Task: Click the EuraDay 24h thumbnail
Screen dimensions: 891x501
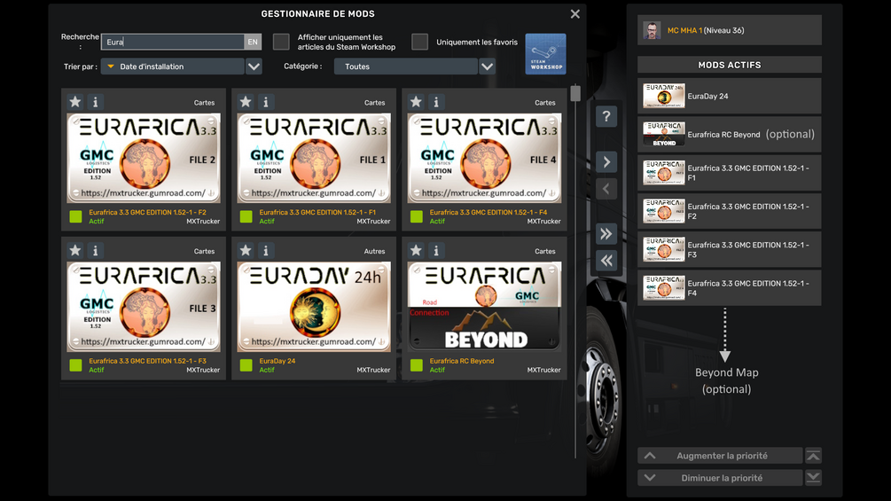Action: 314,307
